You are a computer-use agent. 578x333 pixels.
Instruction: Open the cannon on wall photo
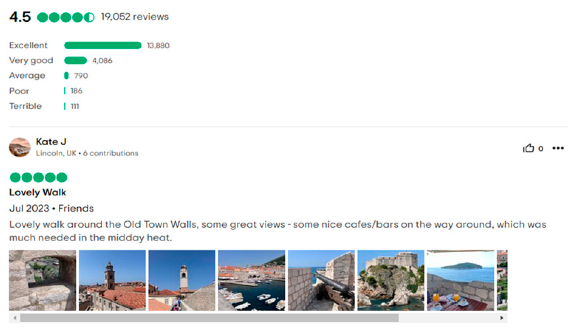(321, 280)
